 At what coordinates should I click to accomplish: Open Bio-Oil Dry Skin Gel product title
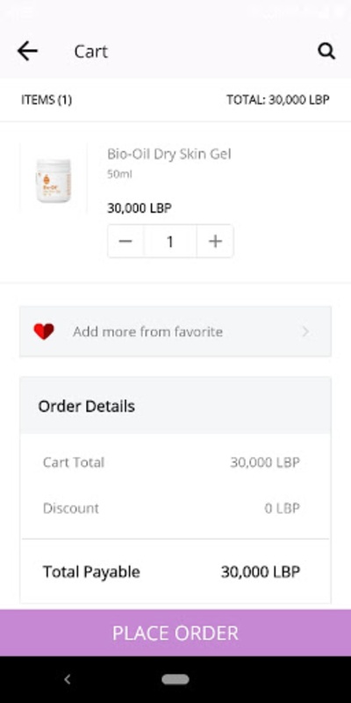coord(169,154)
